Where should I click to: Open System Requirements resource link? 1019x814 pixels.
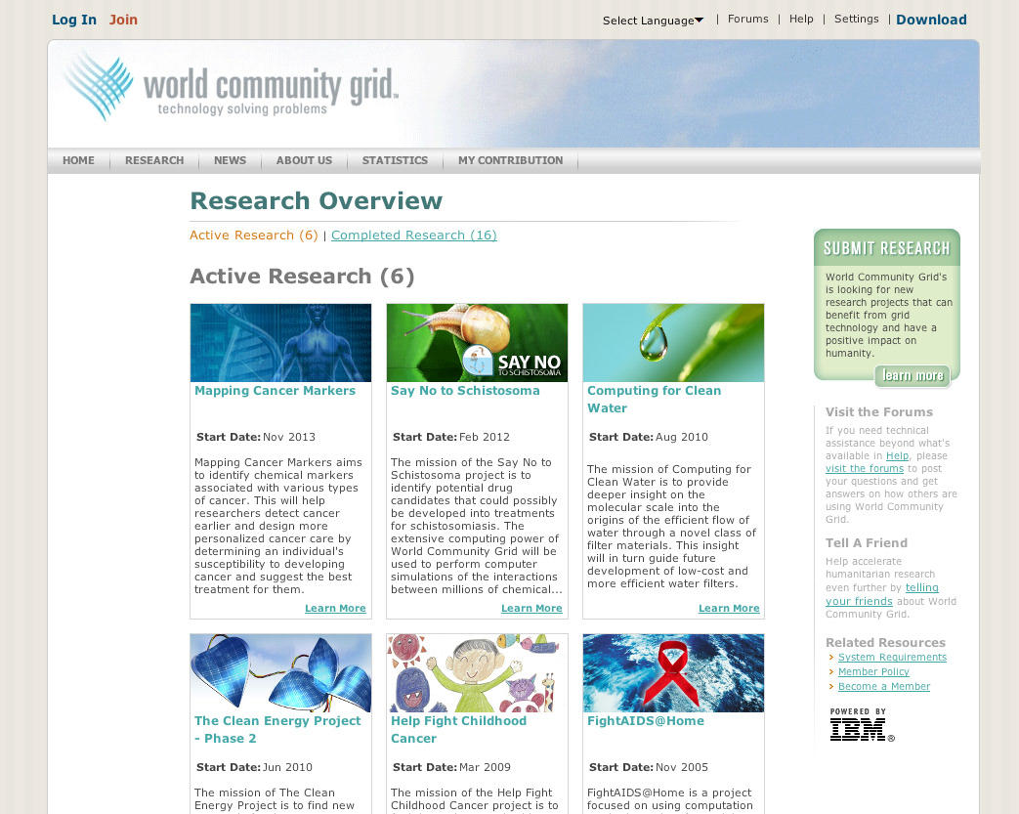pos(892,658)
